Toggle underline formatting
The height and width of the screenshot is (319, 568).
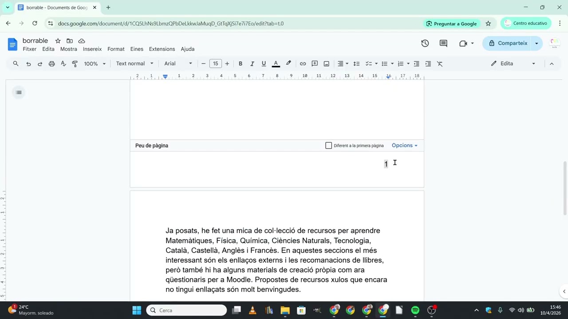point(264,64)
